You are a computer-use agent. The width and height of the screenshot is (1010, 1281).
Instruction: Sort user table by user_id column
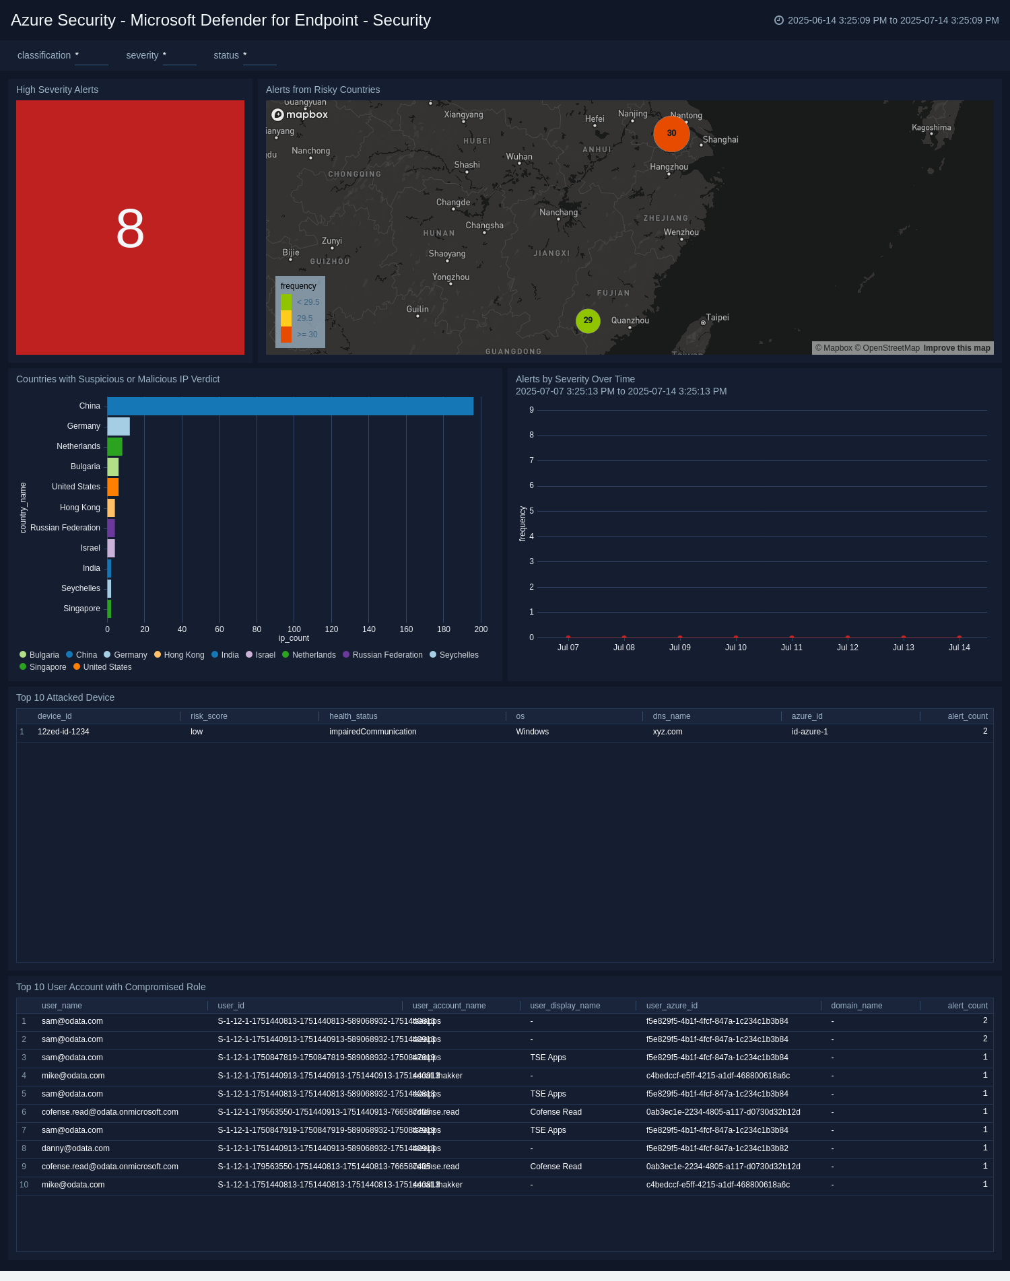(231, 1006)
